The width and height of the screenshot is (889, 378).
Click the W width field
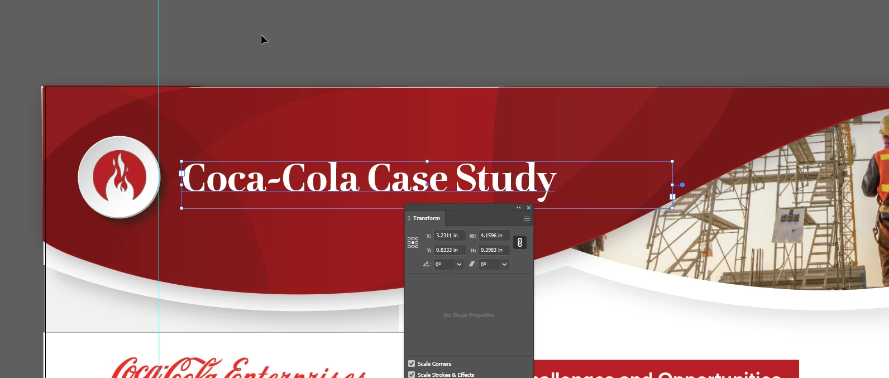494,236
